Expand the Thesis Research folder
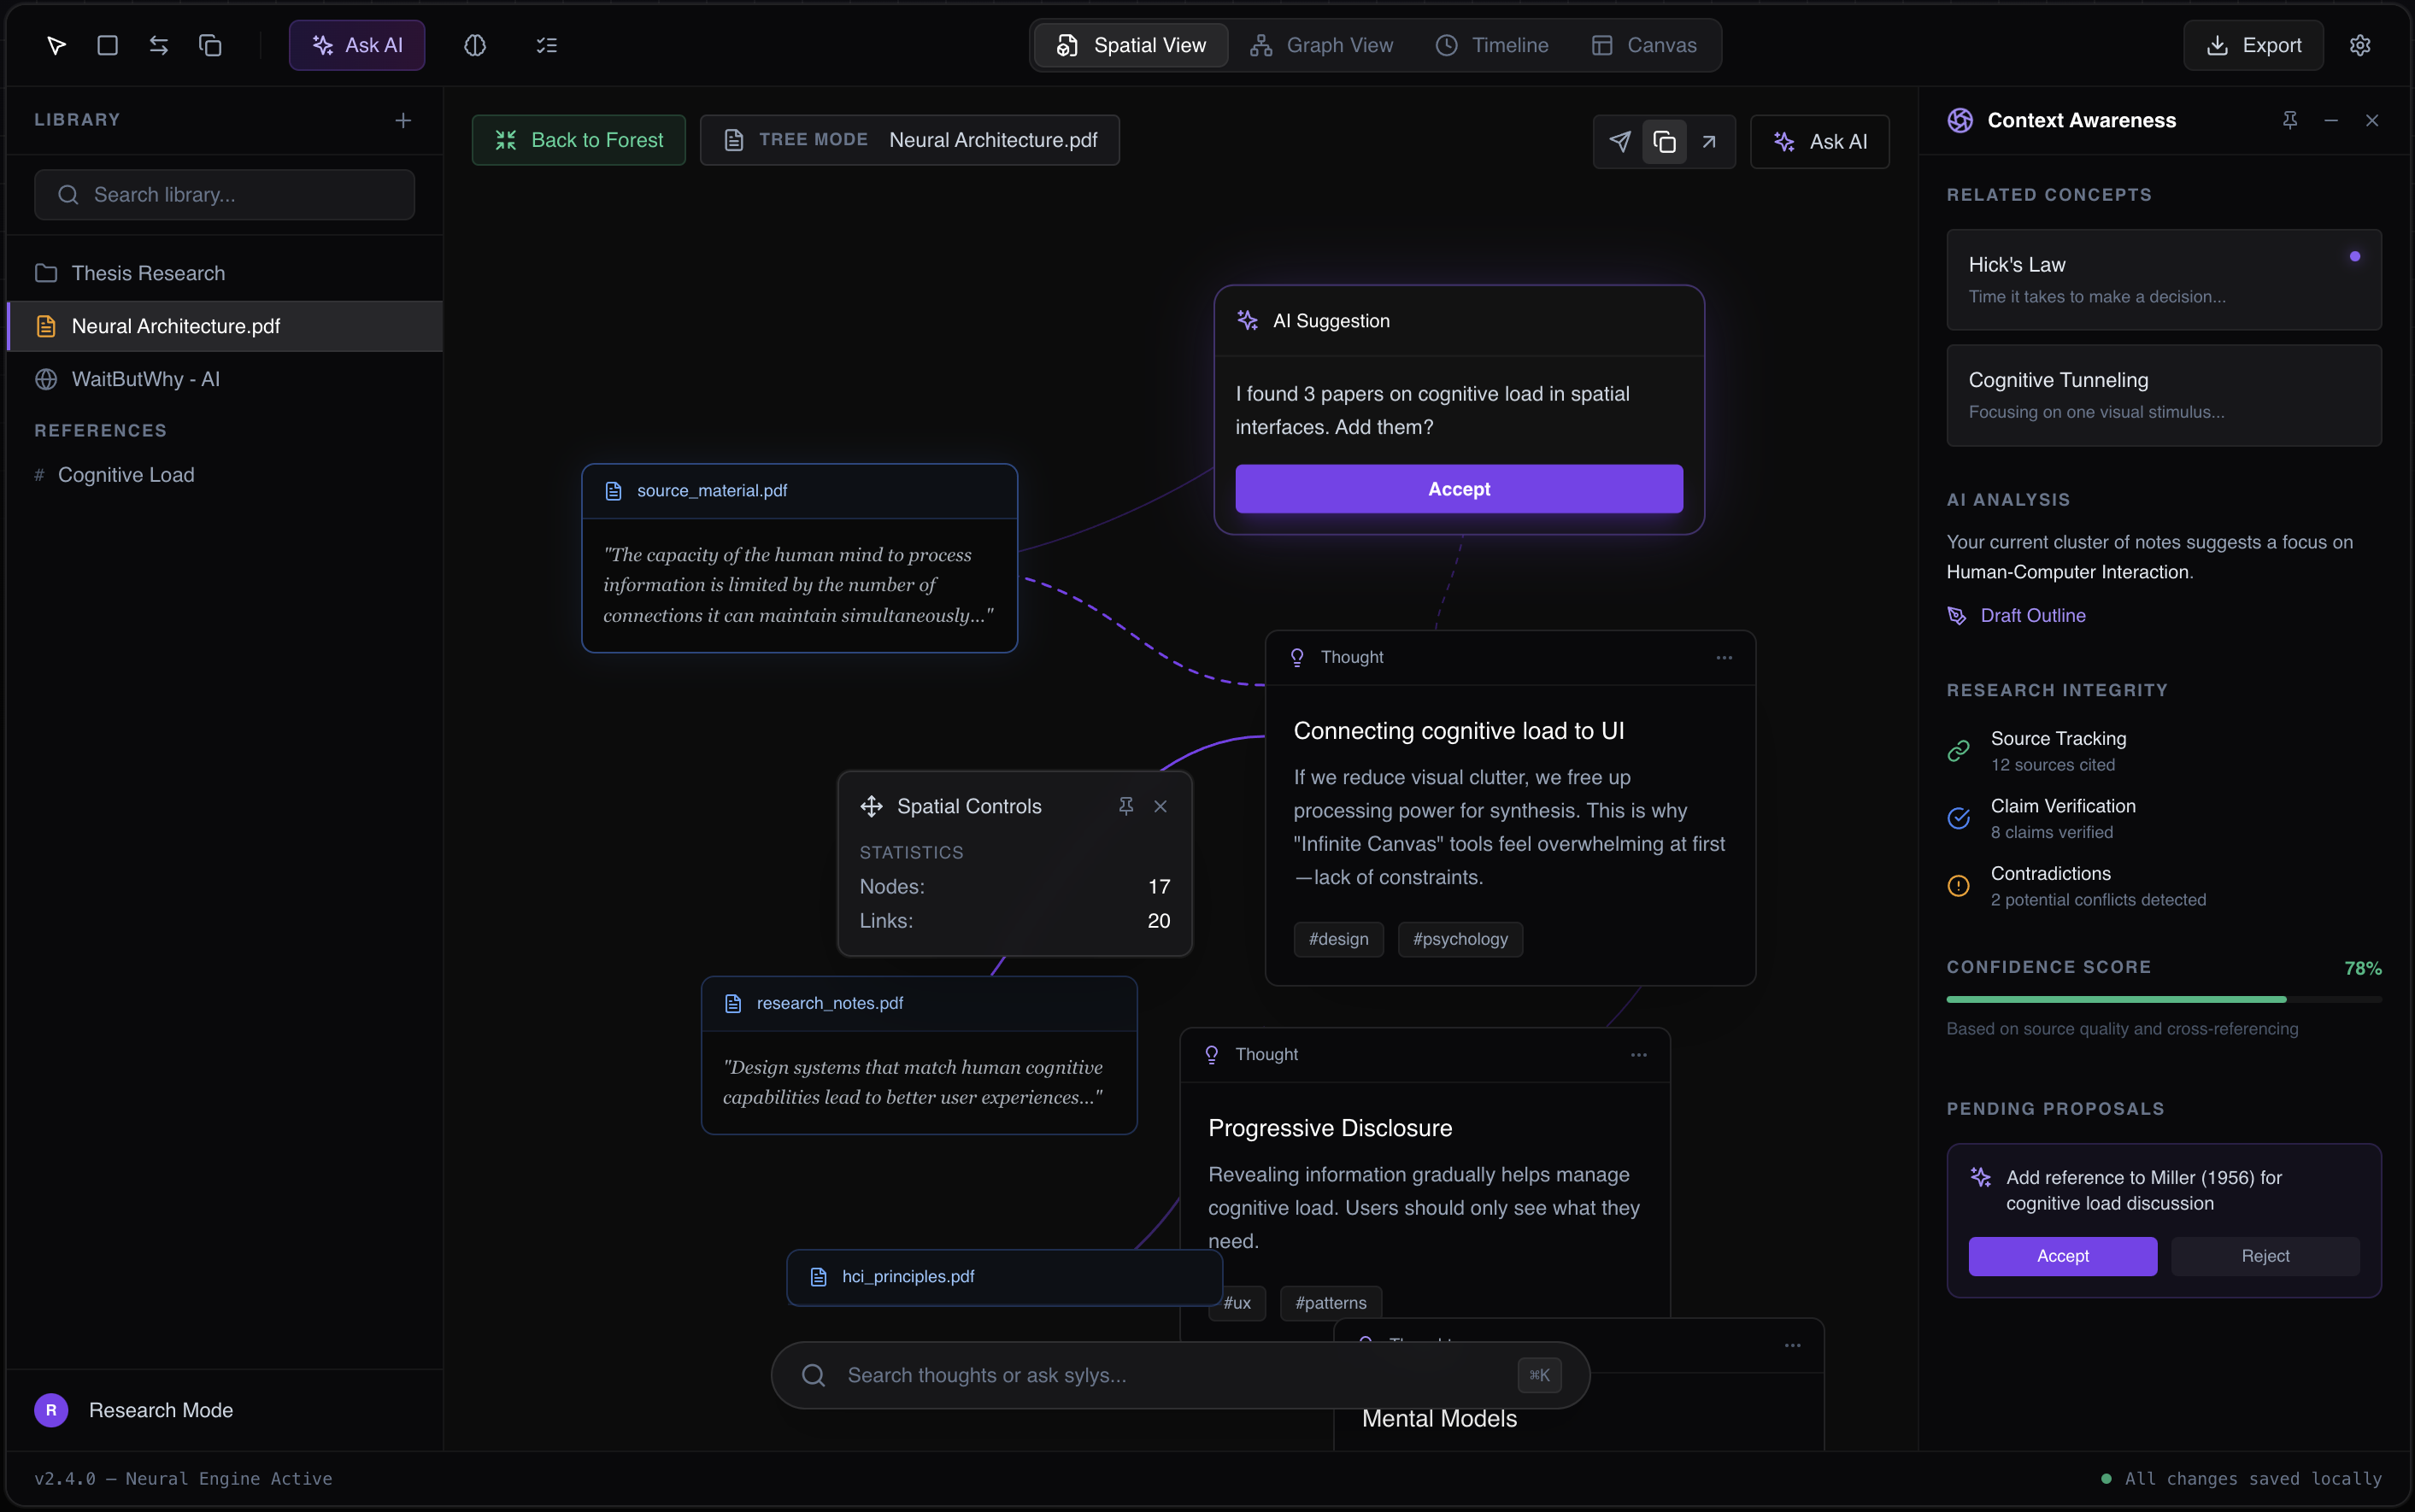This screenshot has height=1512, width=2415. pyautogui.click(x=148, y=273)
